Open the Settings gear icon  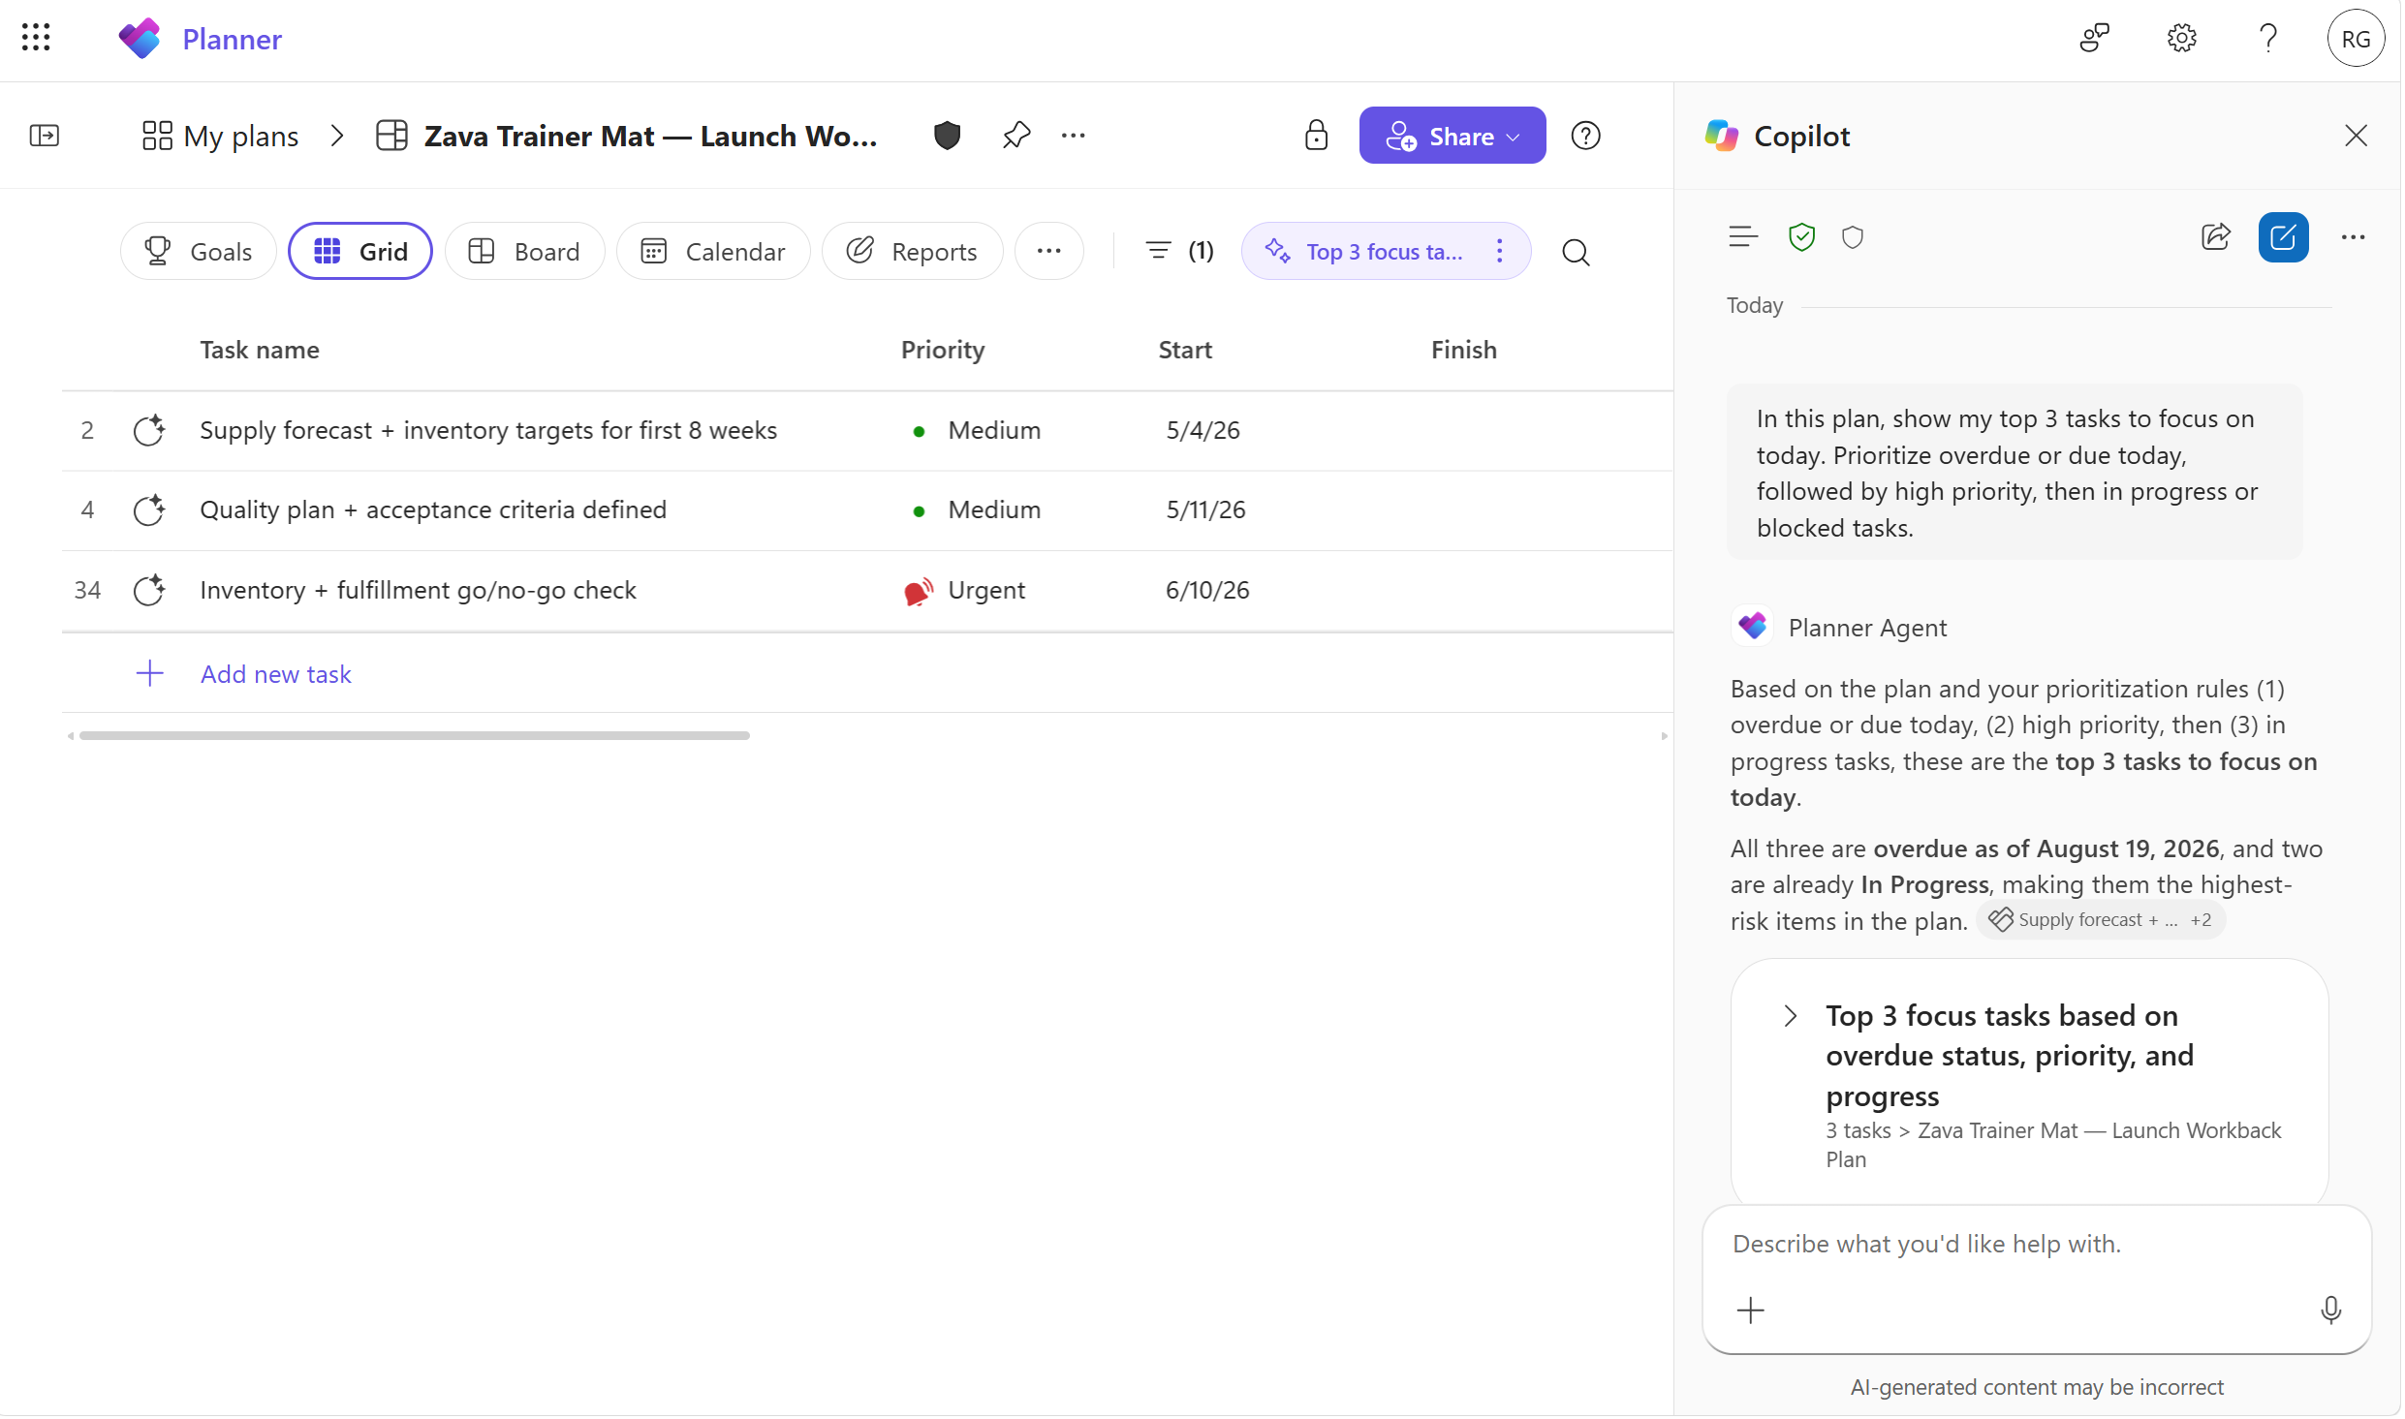click(2181, 39)
